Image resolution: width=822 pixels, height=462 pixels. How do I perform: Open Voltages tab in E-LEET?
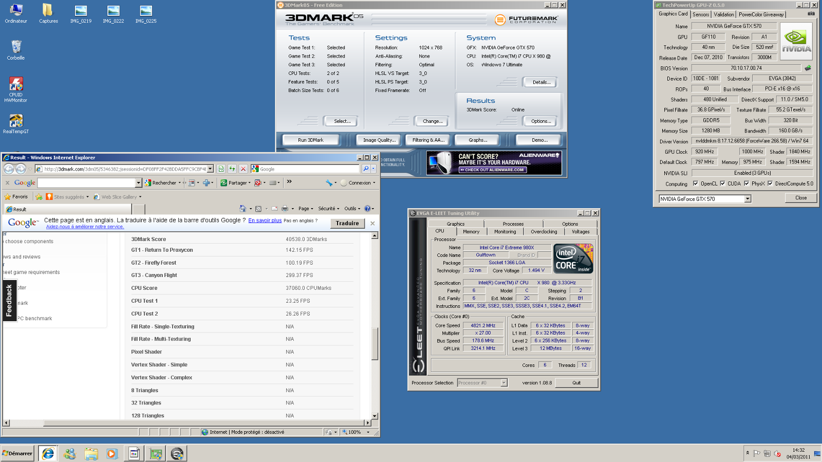(x=581, y=232)
